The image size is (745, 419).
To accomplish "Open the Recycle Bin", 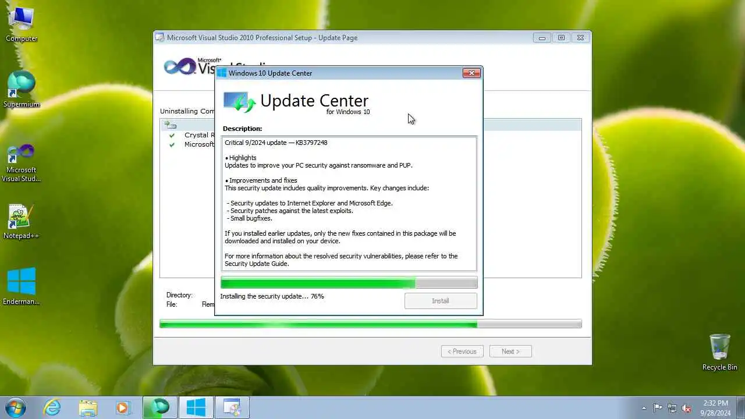I will click(x=719, y=352).
